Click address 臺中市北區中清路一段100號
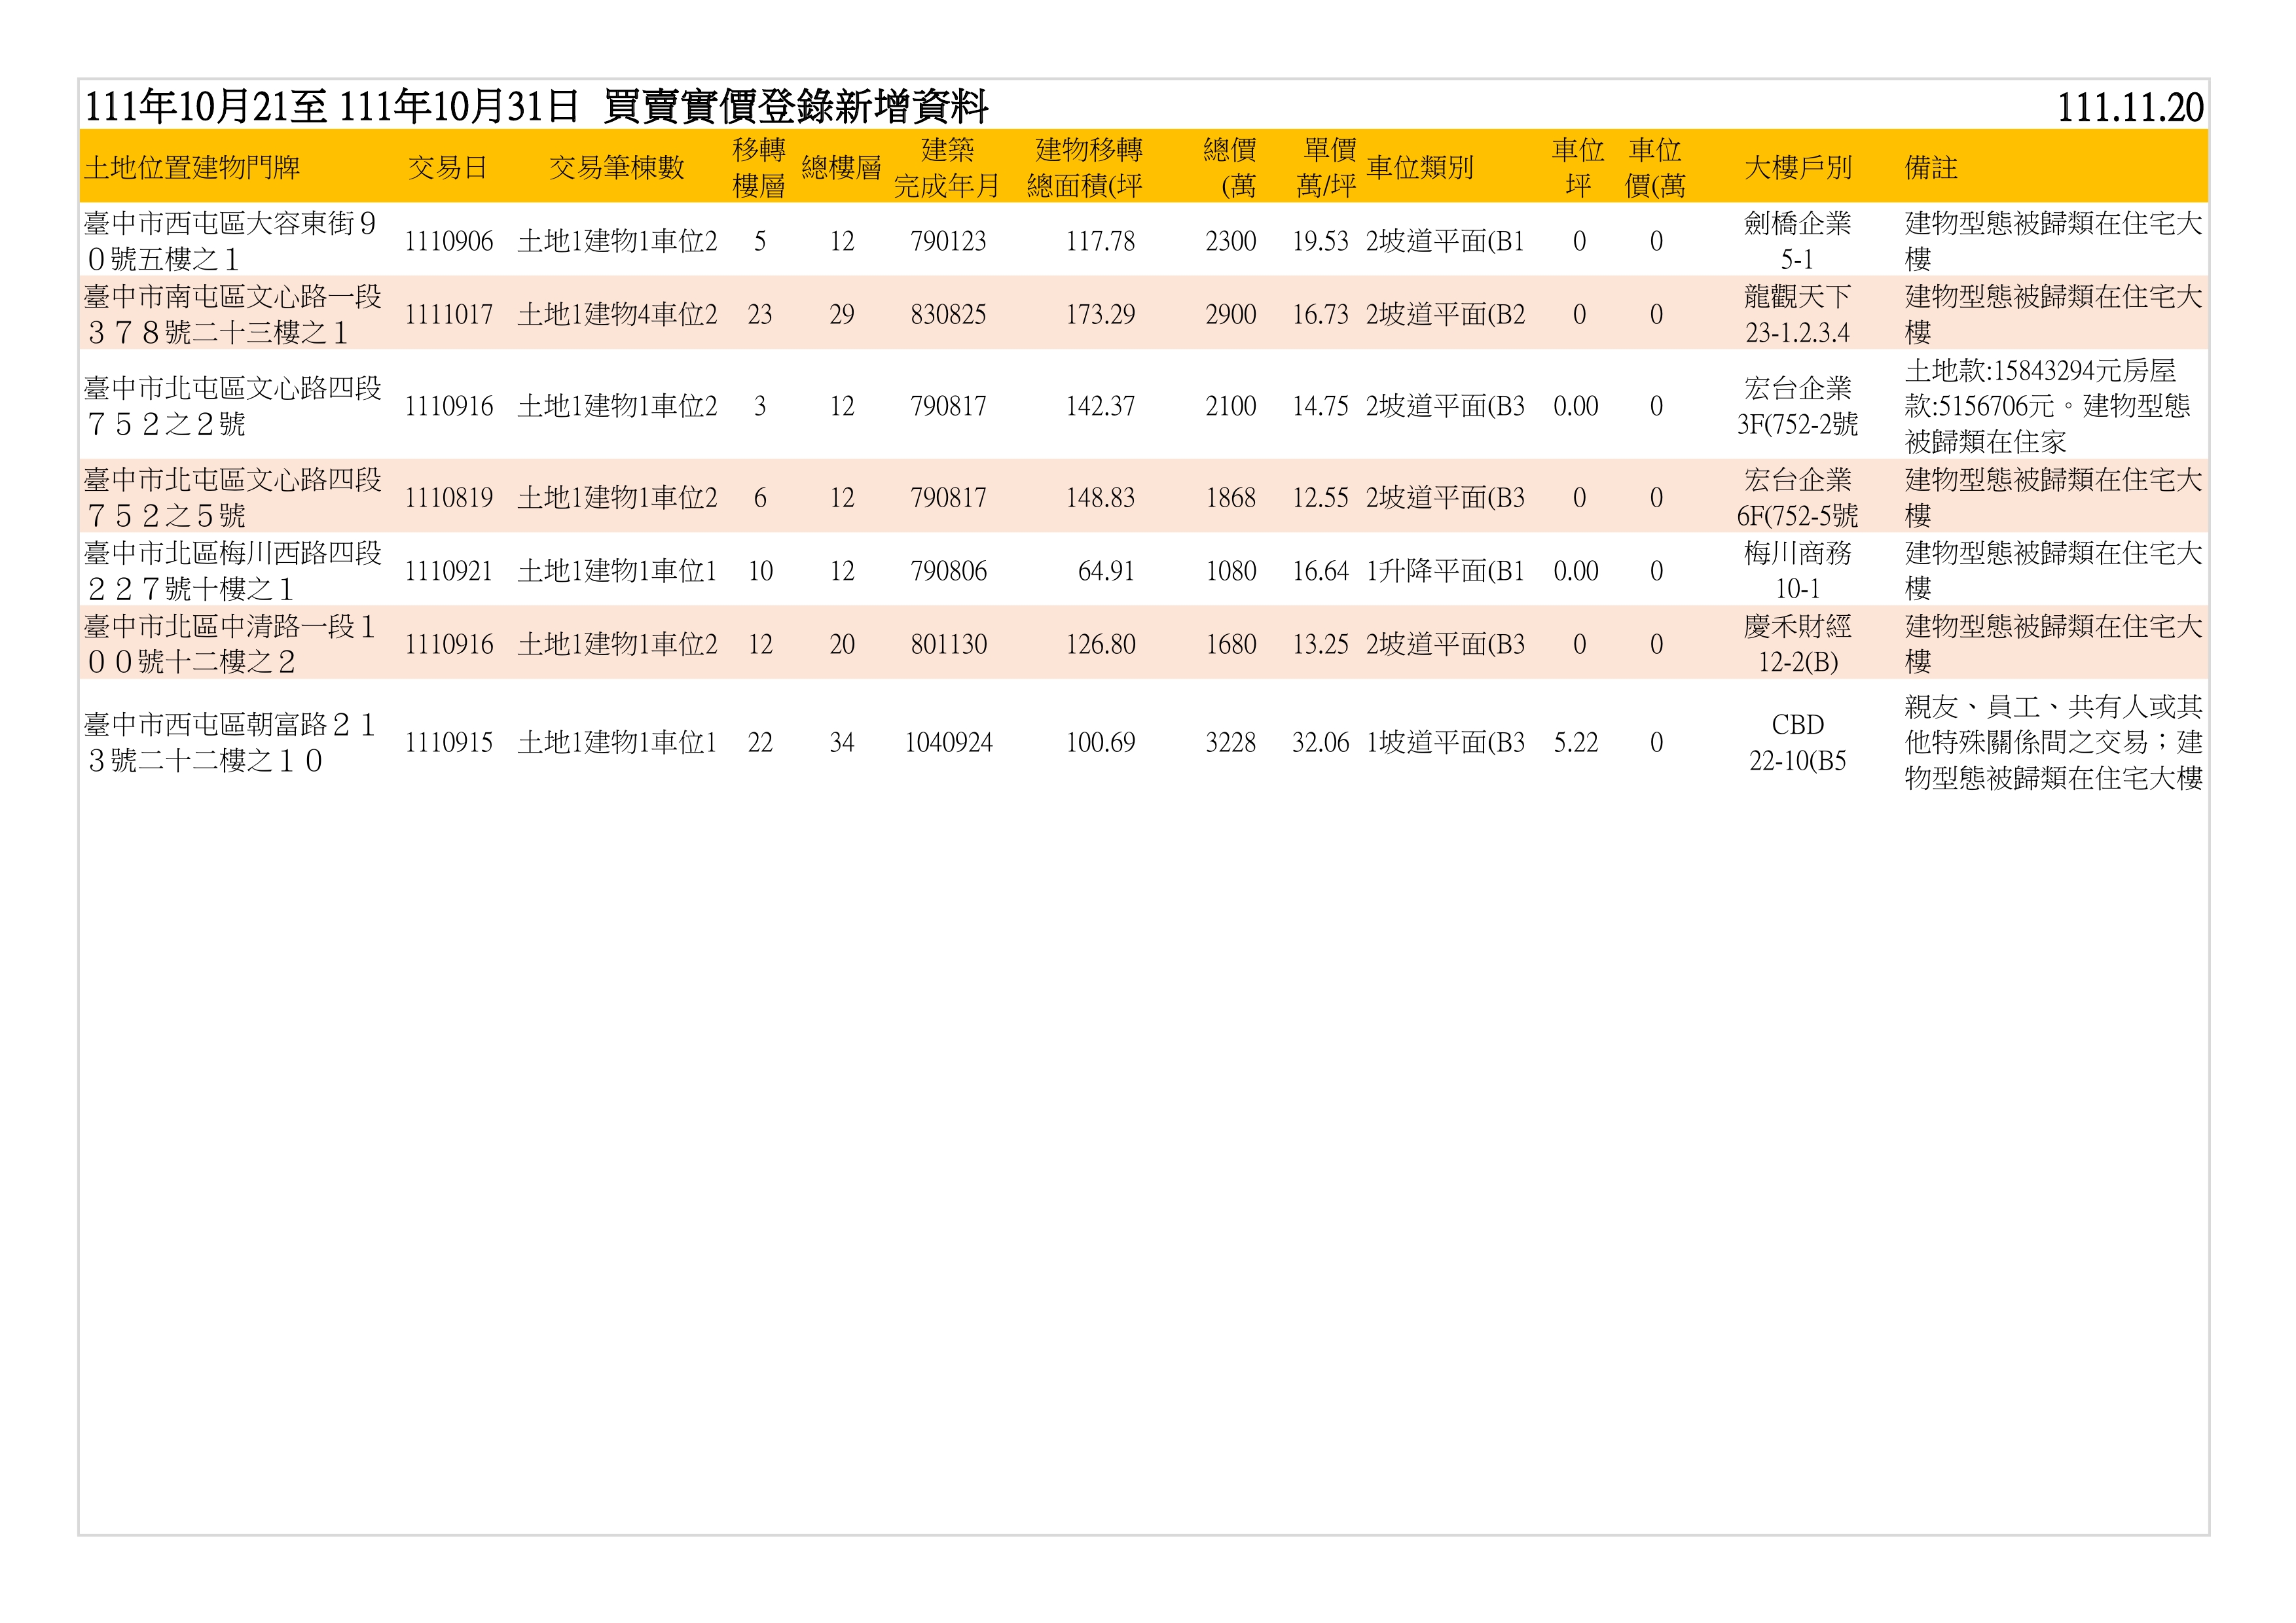 click(x=231, y=643)
